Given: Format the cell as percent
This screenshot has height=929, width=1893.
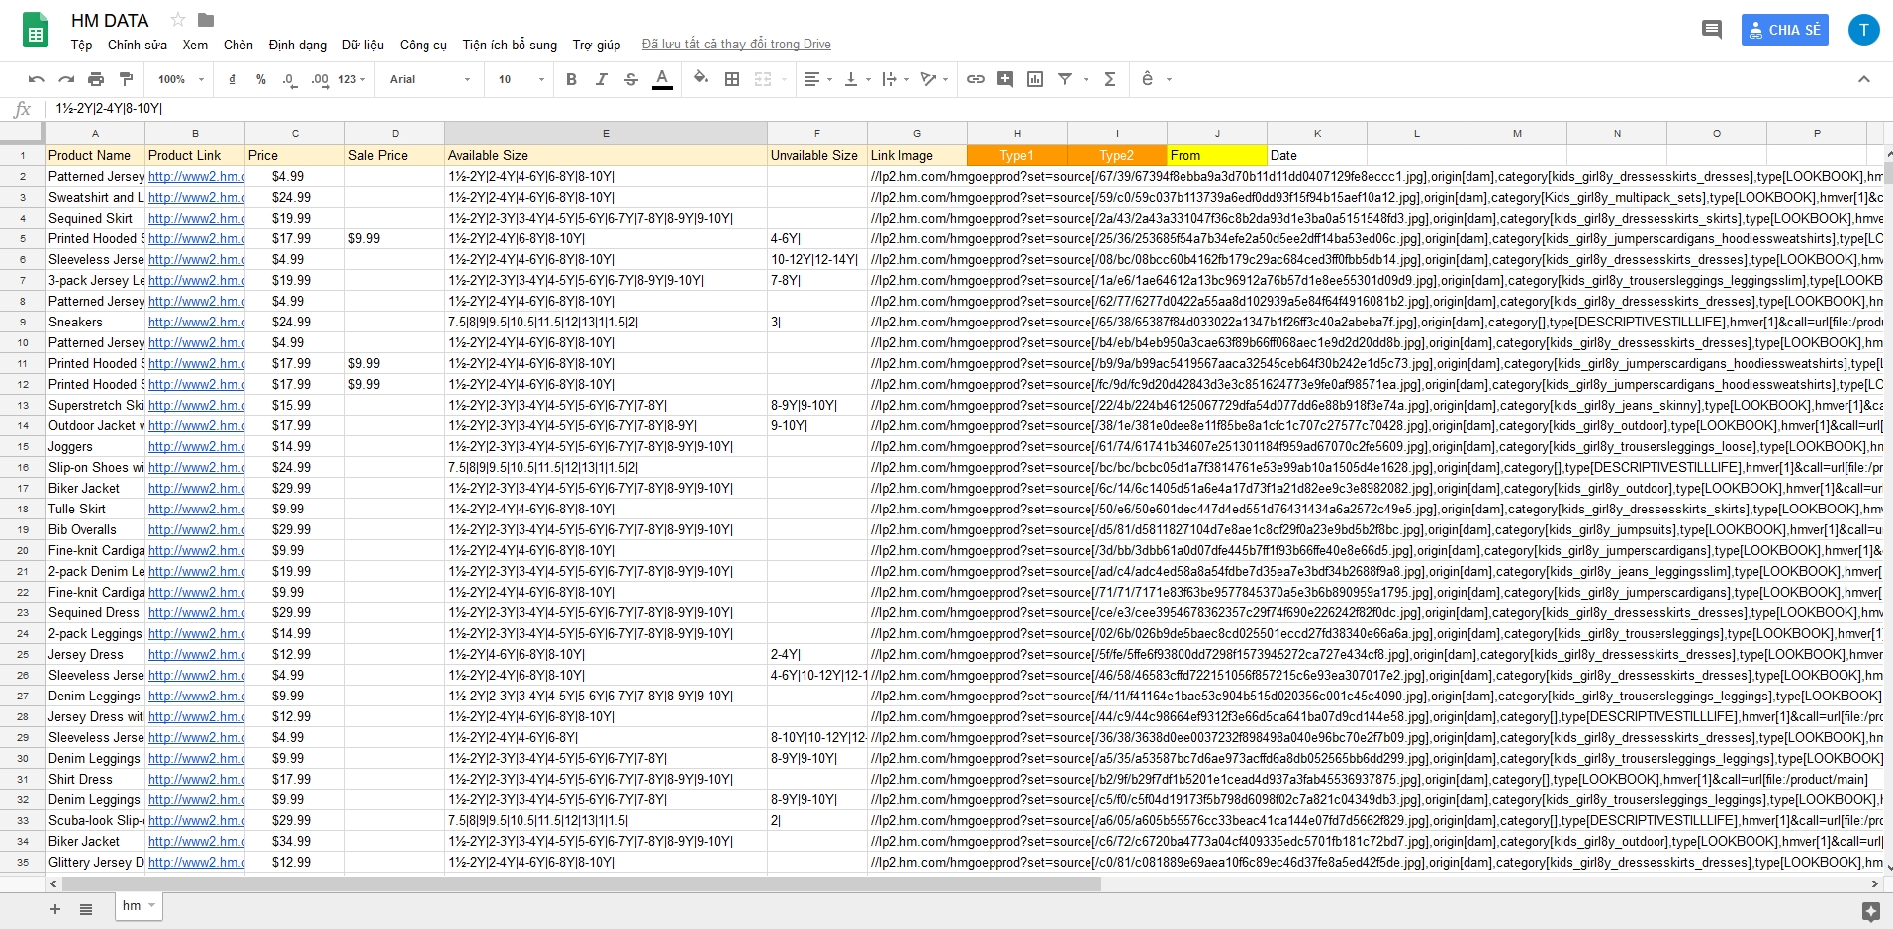Looking at the screenshot, I should pos(261,79).
